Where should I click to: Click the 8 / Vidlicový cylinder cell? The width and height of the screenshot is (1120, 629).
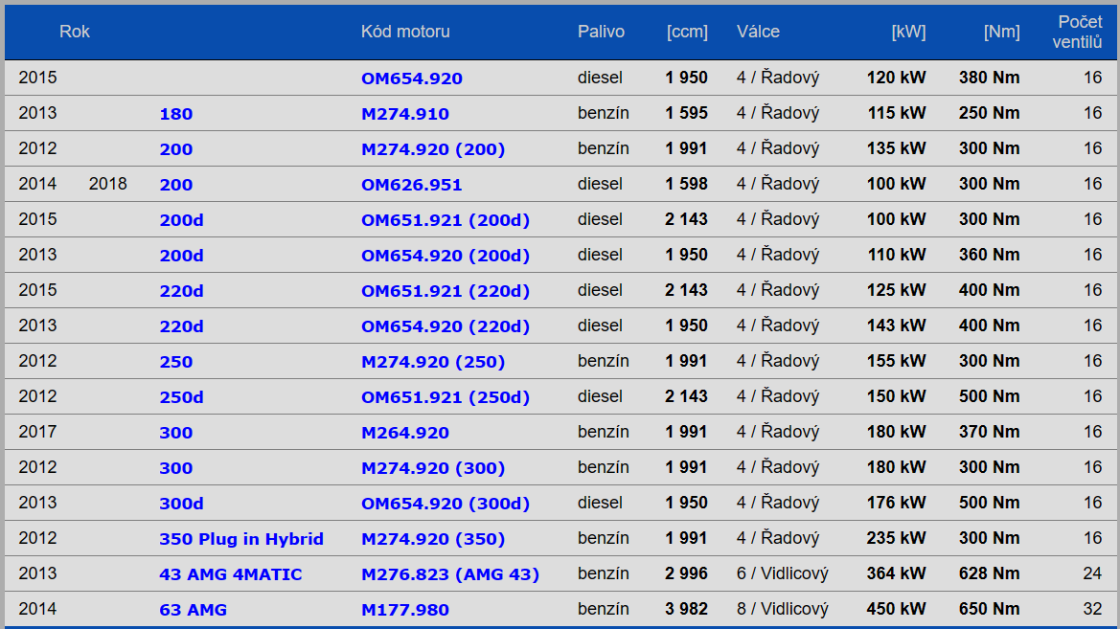point(782,609)
